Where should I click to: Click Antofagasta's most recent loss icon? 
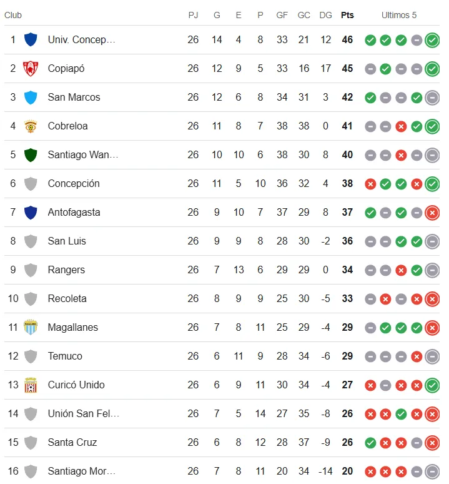click(432, 213)
